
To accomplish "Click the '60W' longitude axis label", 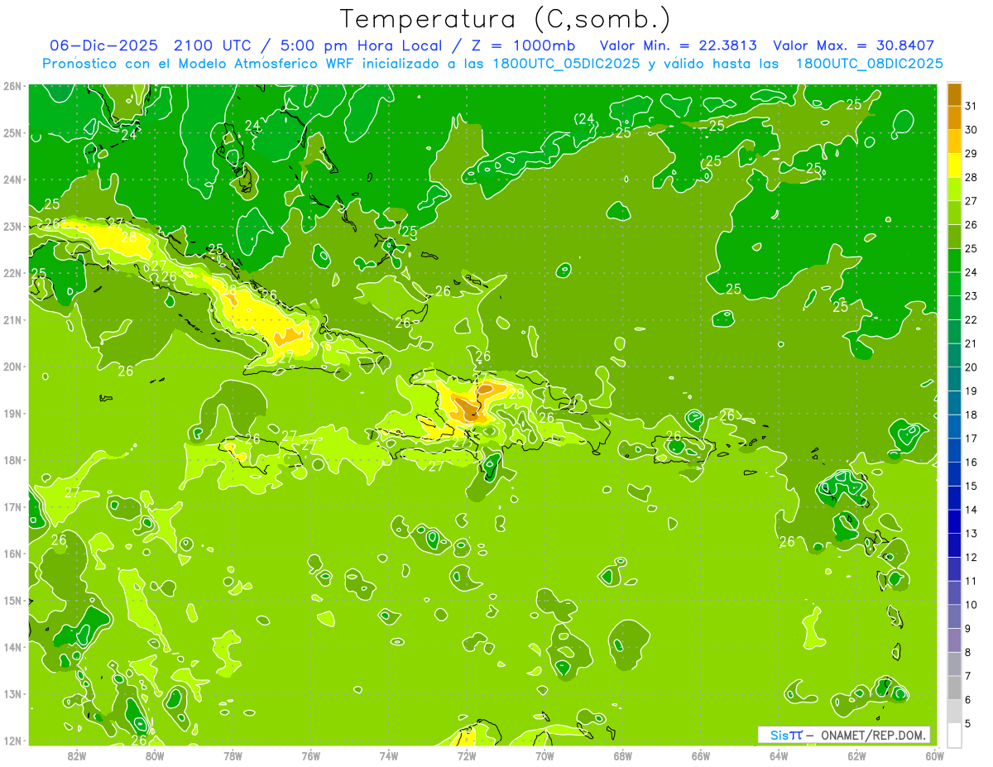I will tap(934, 755).
